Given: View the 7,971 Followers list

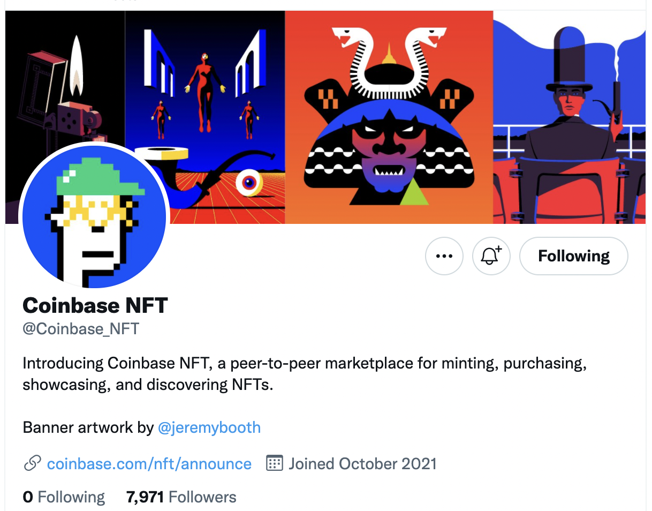Looking at the screenshot, I should coord(181,497).
